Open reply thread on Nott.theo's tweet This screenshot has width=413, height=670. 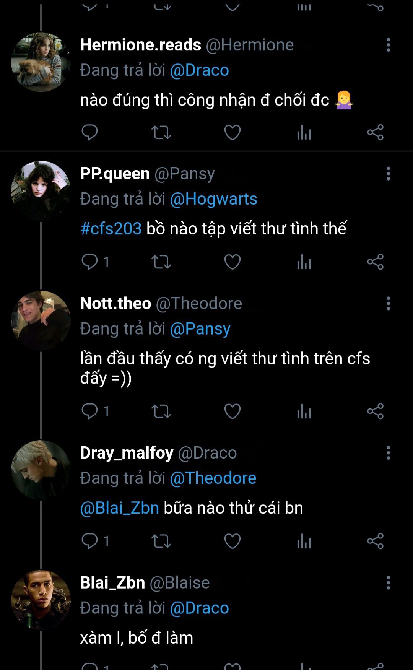click(90, 411)
